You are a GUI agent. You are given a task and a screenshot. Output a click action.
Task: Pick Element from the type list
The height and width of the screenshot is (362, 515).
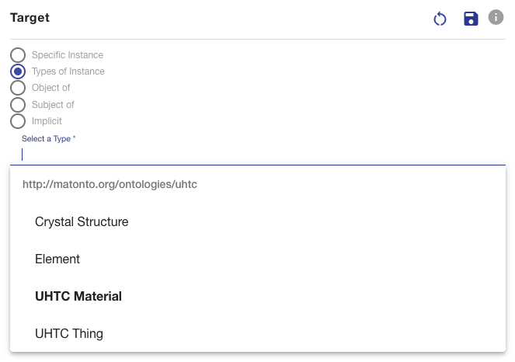point(258,259)
